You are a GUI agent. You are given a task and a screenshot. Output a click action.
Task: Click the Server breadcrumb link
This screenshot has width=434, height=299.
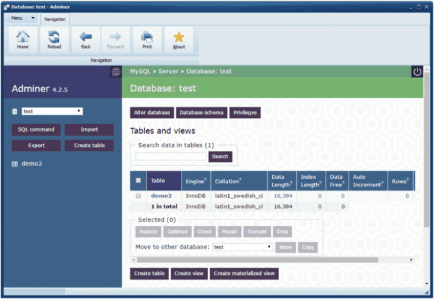pyautogui.click(x=168, y=71)
